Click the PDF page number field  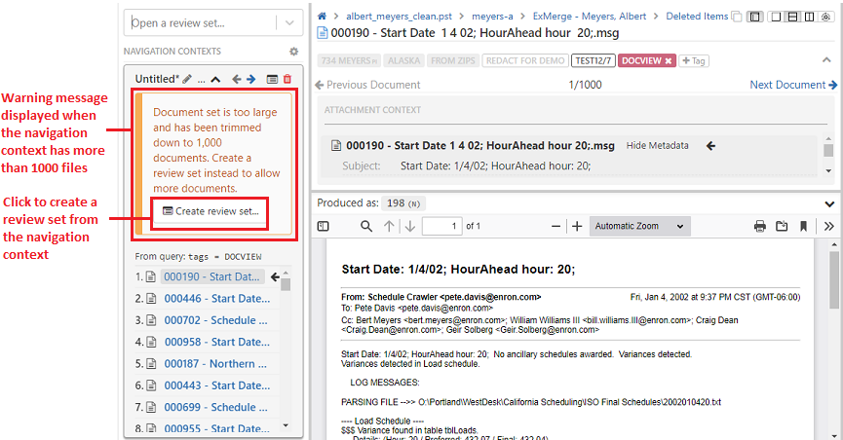tap(441, 226)
